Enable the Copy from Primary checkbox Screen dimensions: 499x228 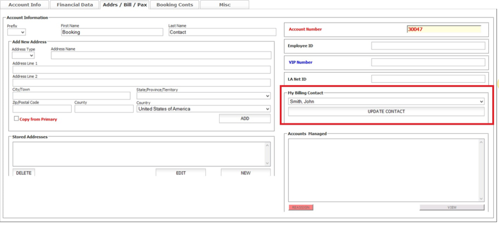point(16,119)
